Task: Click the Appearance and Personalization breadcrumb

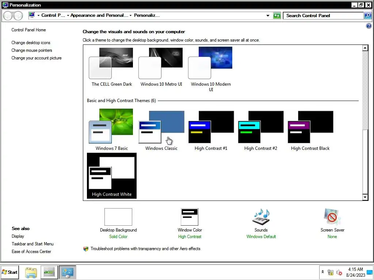Action: (x=99, y=15)
